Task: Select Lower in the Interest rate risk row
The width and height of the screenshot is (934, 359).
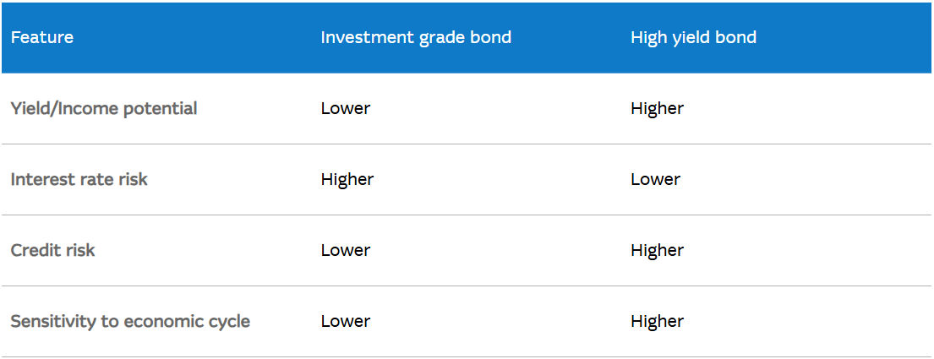Action: click(655, 179)
